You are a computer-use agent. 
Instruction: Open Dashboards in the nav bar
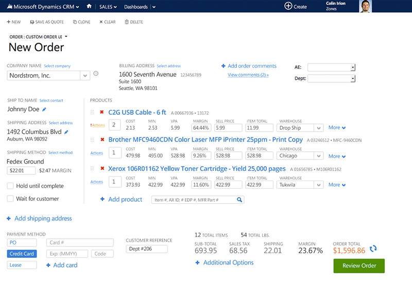point(136,7)
